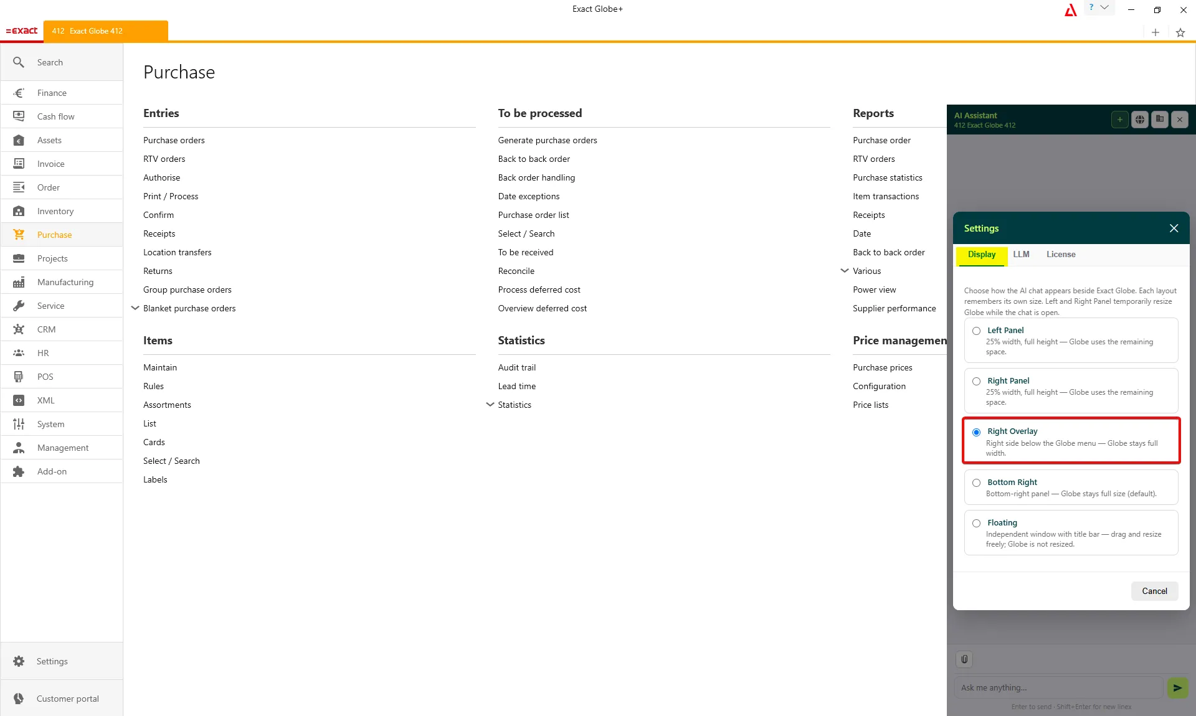Open the Finance module in sidebar
Screen dimensions: 1196x716
62,93
